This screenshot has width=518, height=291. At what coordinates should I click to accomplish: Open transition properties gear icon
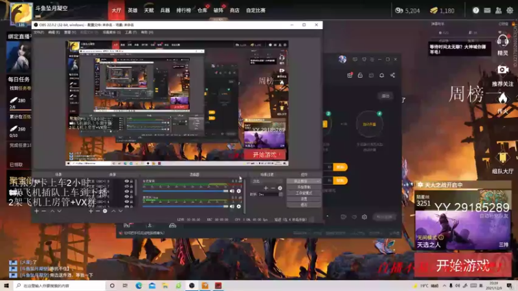(x=280, y=188)
